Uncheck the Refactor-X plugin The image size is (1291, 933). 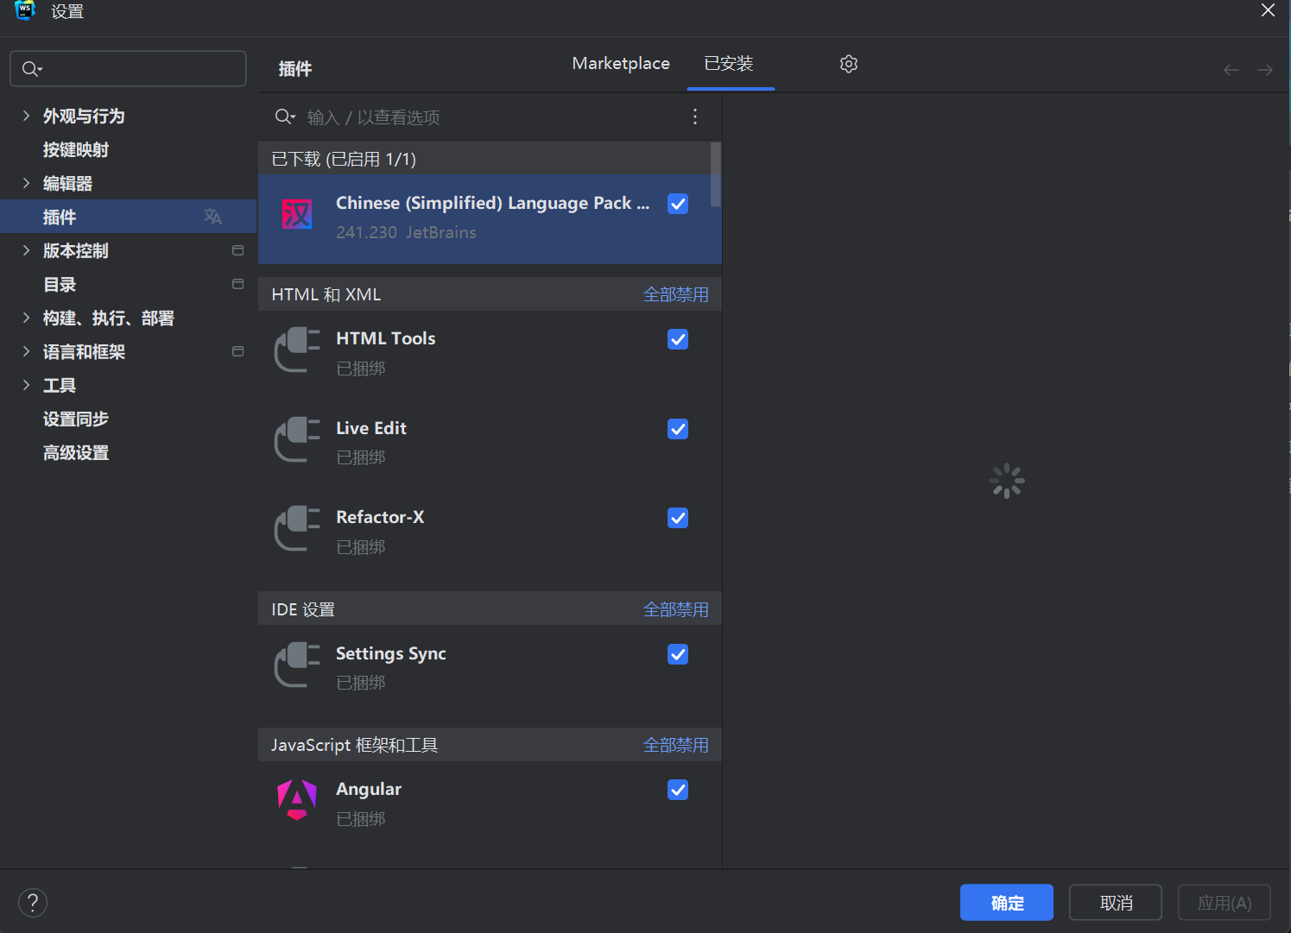(678, 518)
